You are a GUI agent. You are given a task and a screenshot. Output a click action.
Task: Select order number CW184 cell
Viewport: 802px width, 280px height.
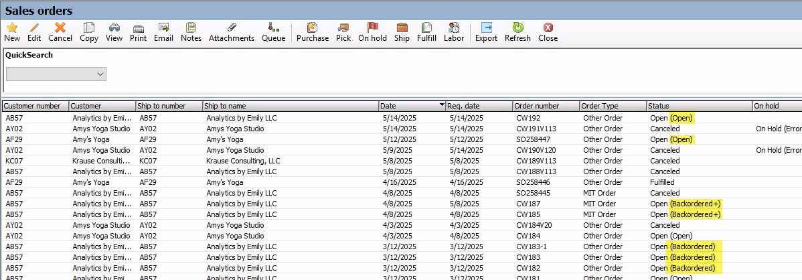546,236
